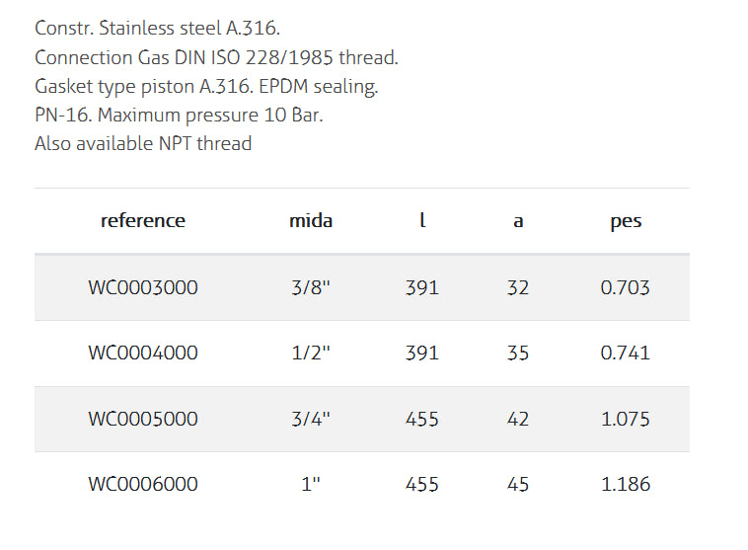Click the "mida" column header
748x550 pixels.
[x=311, y=221]
